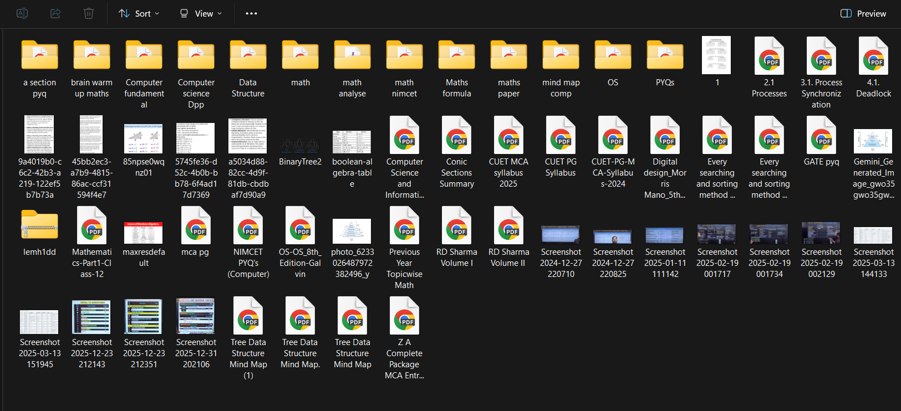Click the Share icon in the toolbar
This screenshot has width=901, height=411.
[x=55, y=13]
